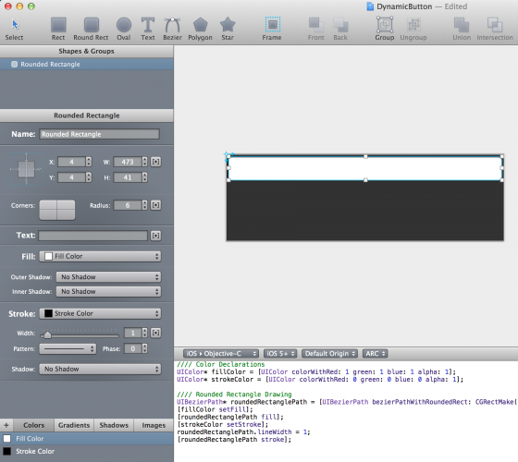Click the DynamicButton document title icon
The height and width of the screenshot is (462, 518).
(370, 6)
